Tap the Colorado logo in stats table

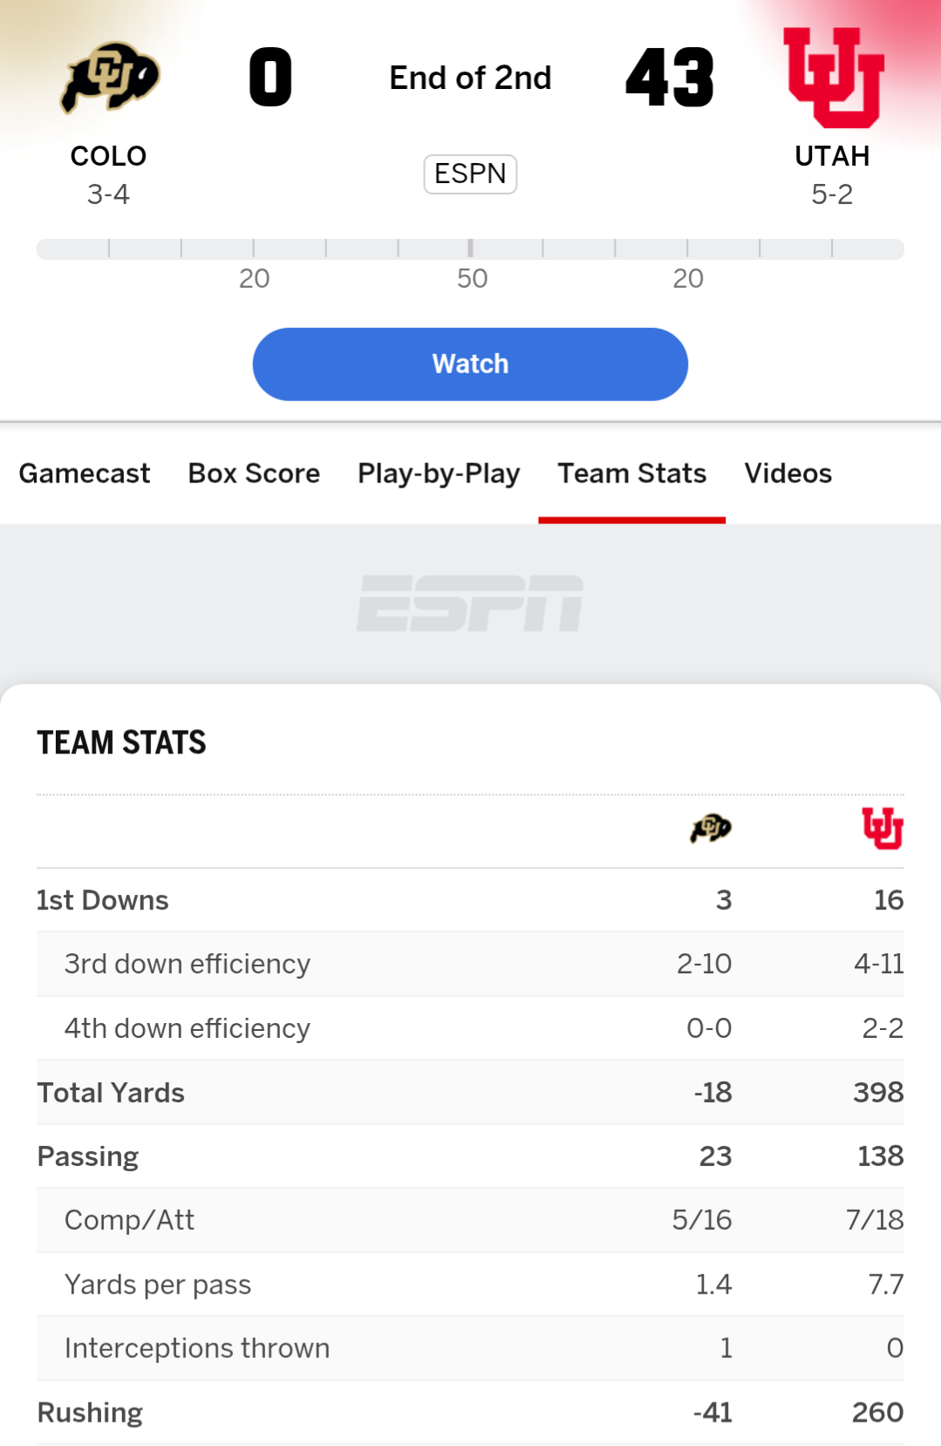click(x=710, y=828)
